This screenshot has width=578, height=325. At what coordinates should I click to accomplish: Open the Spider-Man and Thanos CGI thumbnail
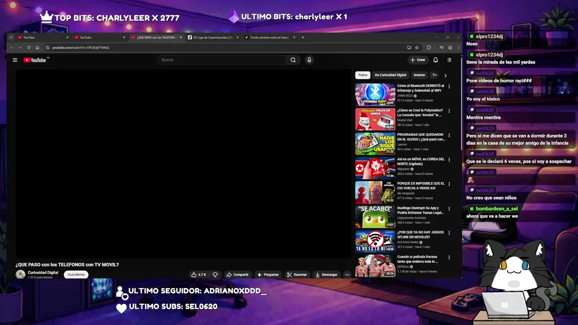point(375,192)
